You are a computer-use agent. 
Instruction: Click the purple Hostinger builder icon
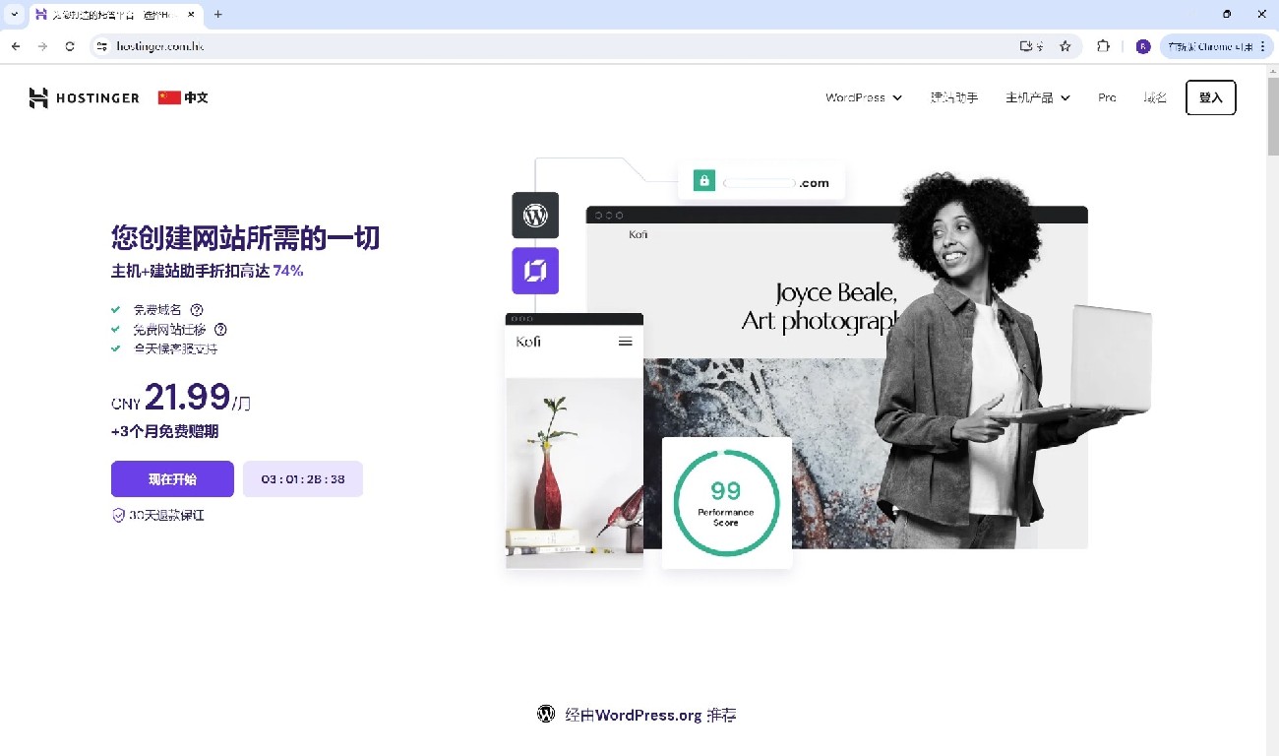[x=534, y=271]
